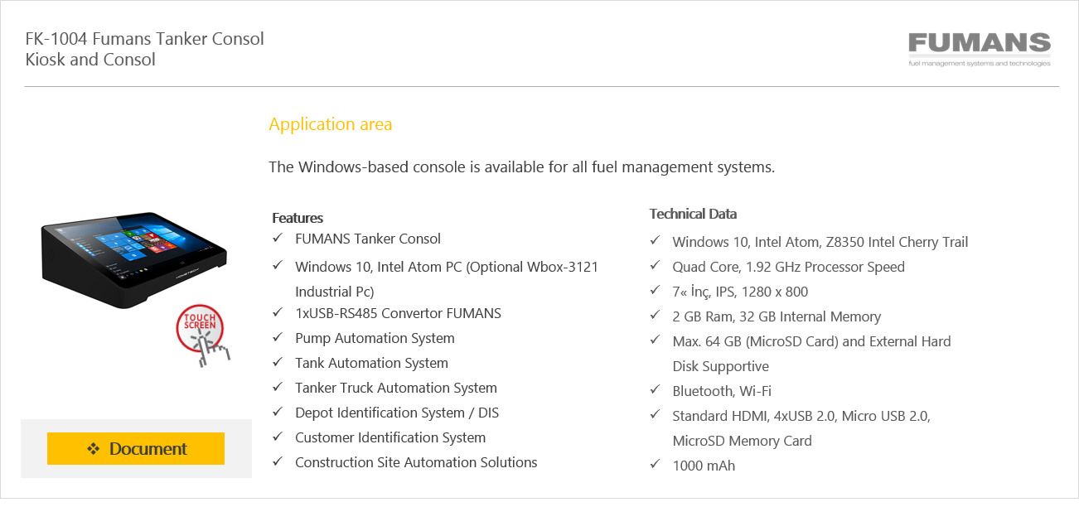Click "Z8350 Intel Cherry Trail" spec line
The image size is (1079, 507).
point(820,242)
